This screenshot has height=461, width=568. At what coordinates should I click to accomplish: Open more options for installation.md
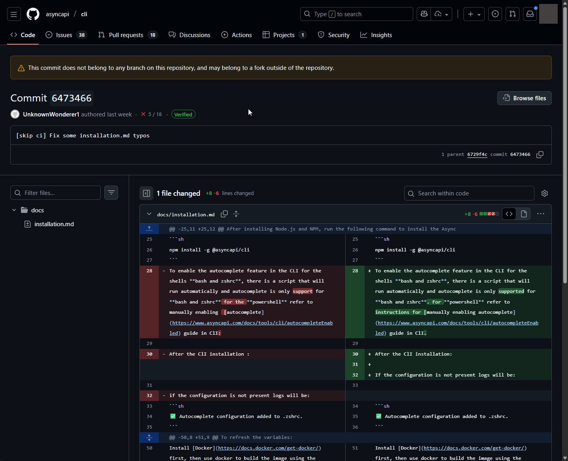(541, 214)
